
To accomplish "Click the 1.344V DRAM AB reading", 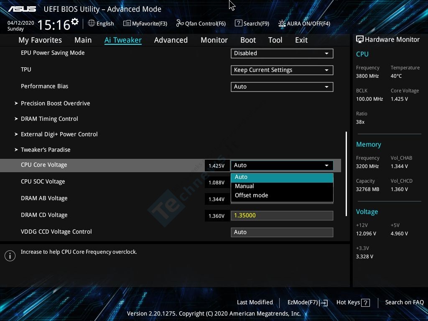I will [x=217, y=199].
